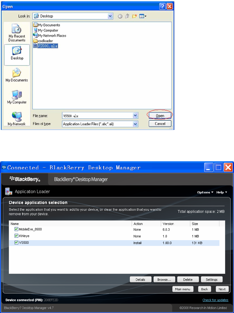
Task: Open the Application Loader Settings
Action: (212, 280)
